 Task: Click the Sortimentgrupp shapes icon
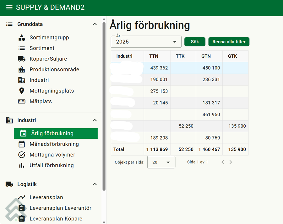tap(22, 38)
